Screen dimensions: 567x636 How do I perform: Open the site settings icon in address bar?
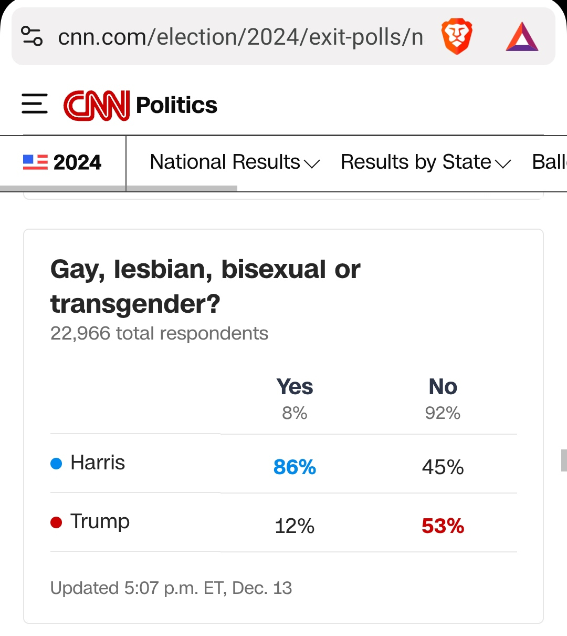31,36
